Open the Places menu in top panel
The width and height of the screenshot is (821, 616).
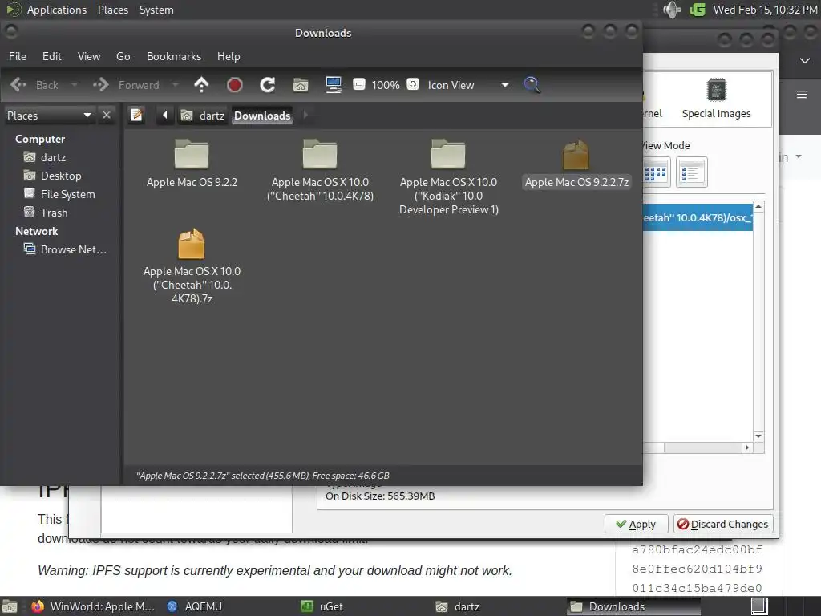[113, 10]
